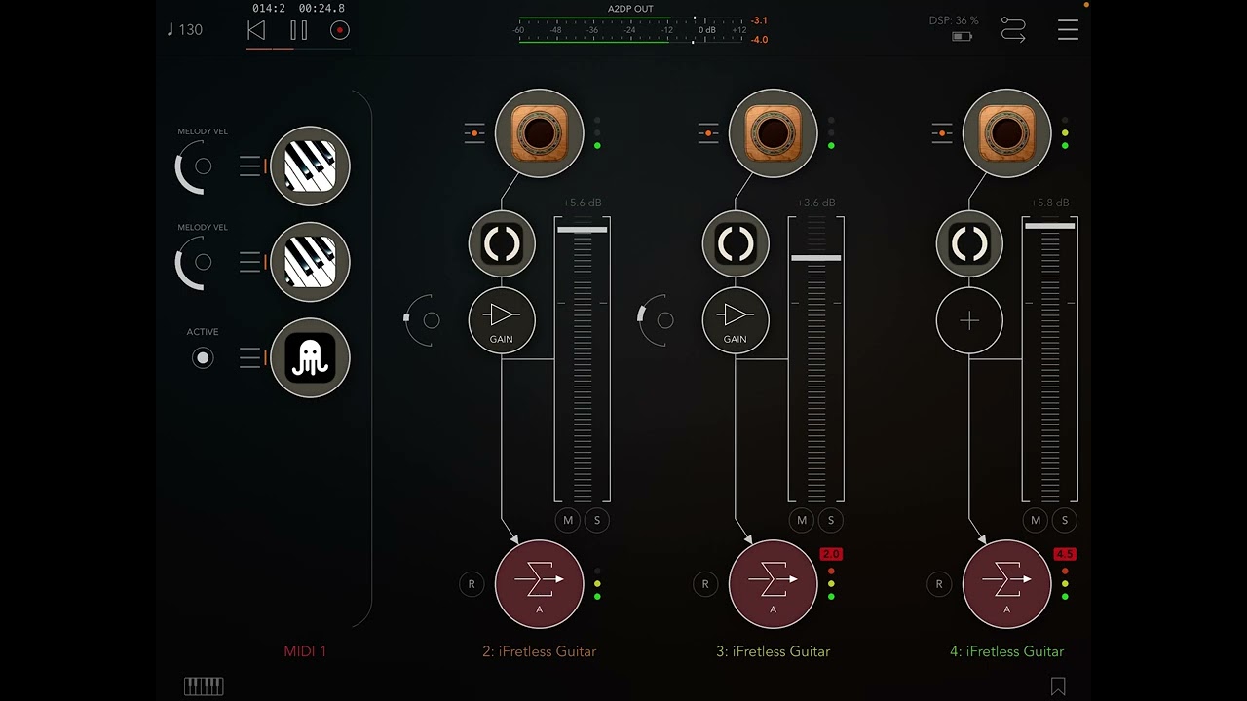1247x701 pixels.
Task: Open the hamburger main menu
Action: [x=1068, y=30]
